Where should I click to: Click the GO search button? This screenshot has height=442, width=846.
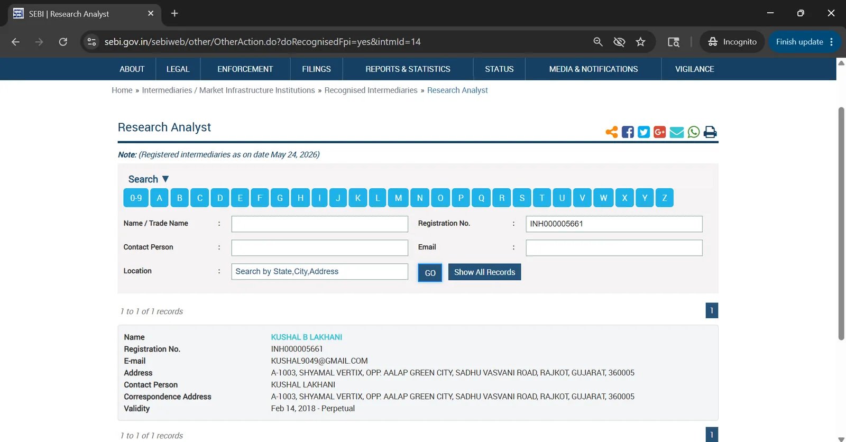(430, 273)
